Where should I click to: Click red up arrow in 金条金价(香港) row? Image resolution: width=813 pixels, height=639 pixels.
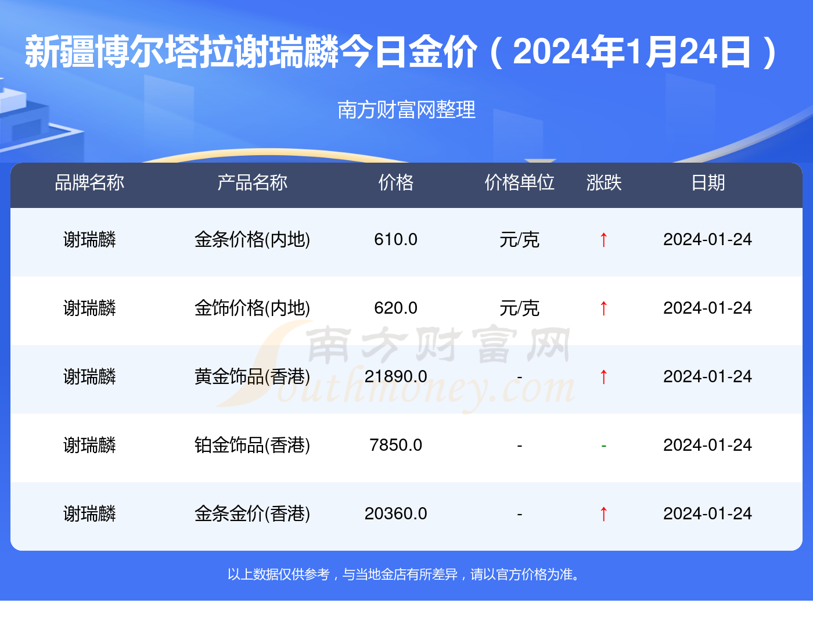coord(604,514)
